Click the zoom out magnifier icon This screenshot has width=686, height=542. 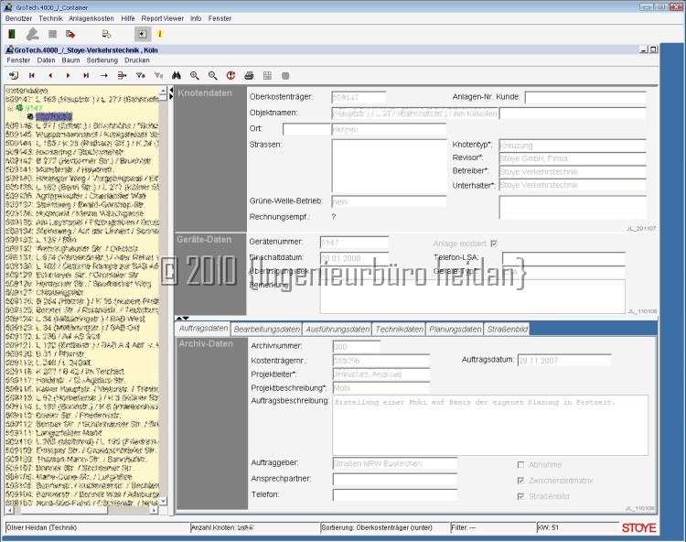point(212,75)
